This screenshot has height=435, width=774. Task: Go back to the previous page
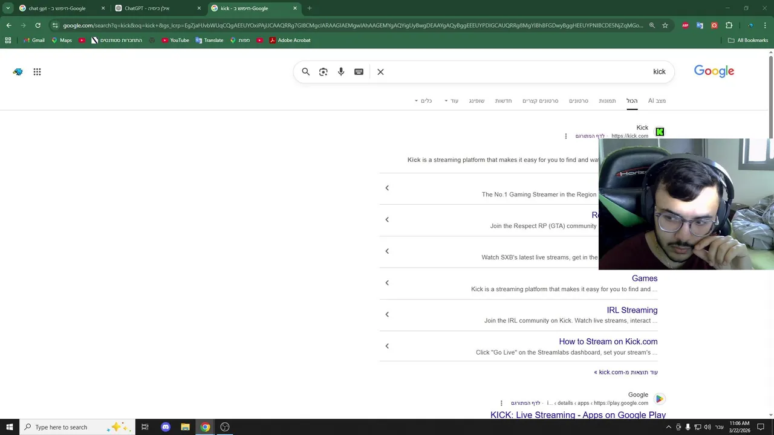coord(8,25)
